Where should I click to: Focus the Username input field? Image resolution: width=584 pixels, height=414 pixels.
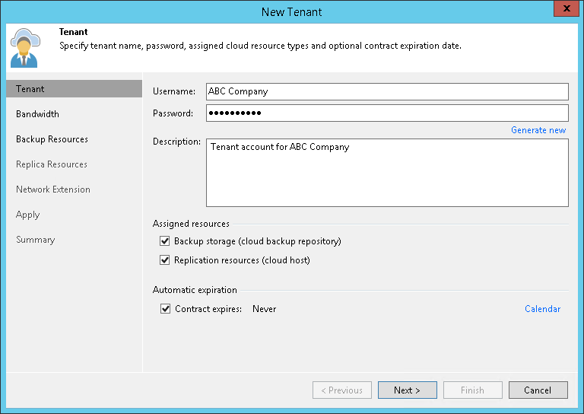coord(387,91)
